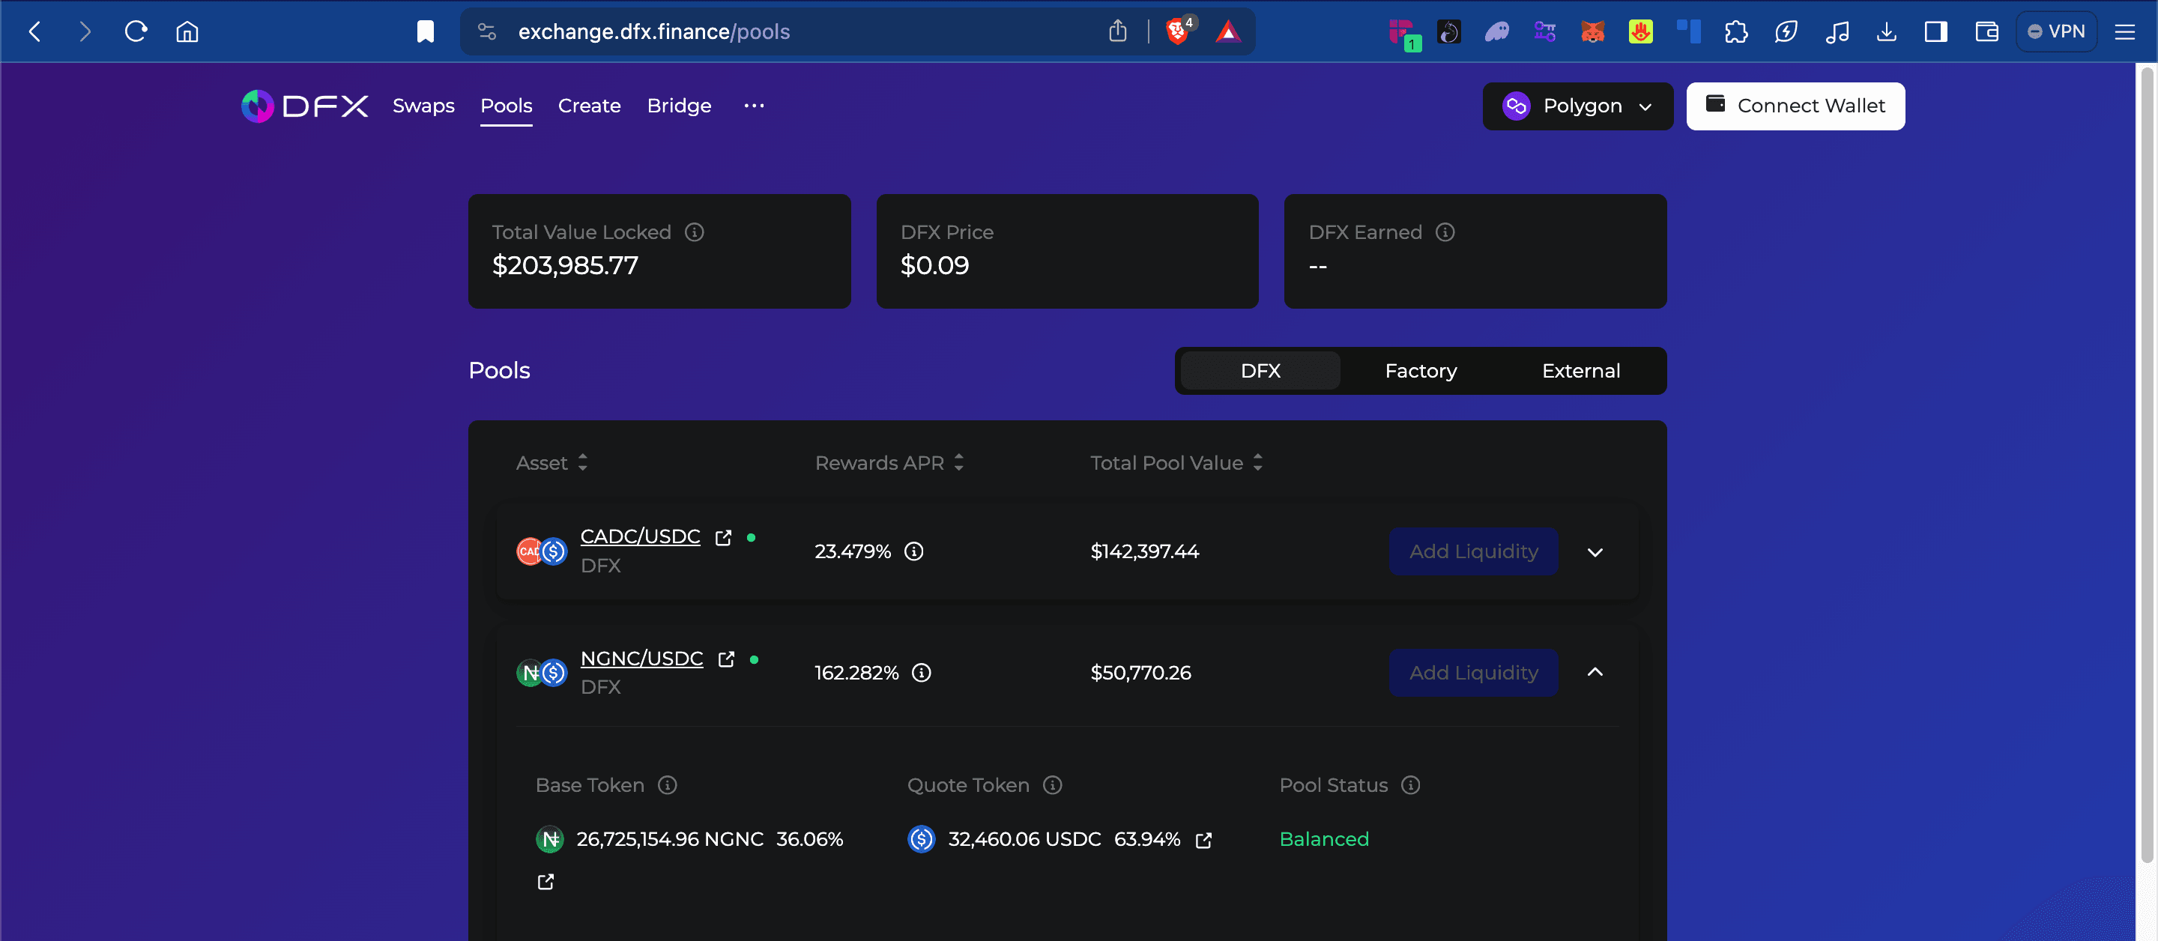This screenshot has height=941, width=2158.
Task: Go to the Swaps page
Action: pos(423,106)
